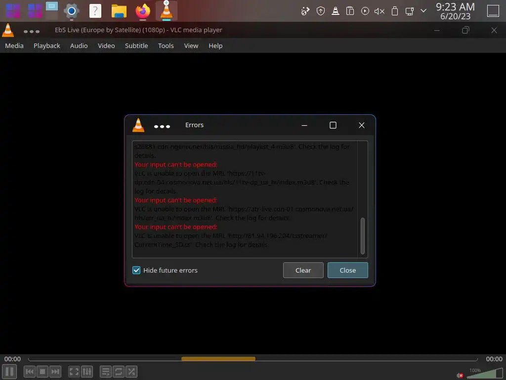Open the Playback menu
The image size is (506, 380).
pos(47,46)
